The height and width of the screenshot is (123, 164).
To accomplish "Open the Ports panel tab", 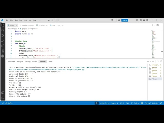I will (x=50, y=61).
